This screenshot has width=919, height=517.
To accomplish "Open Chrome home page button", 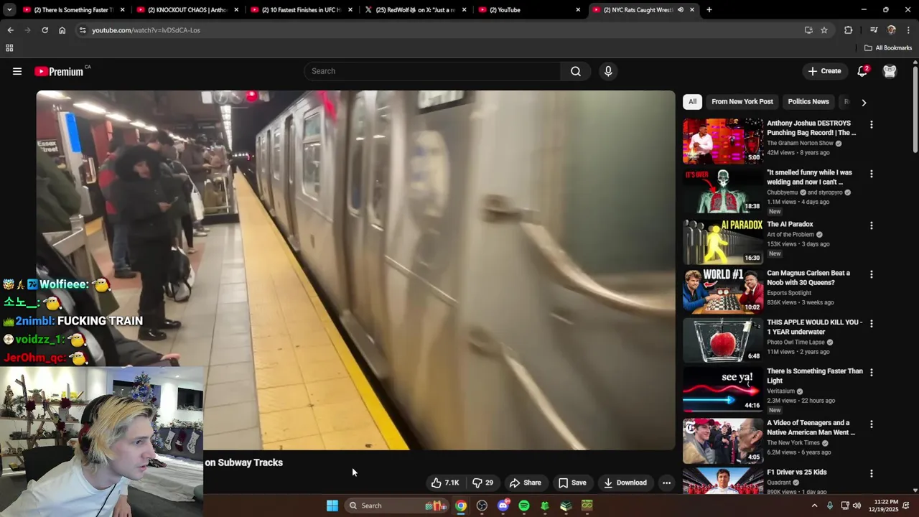I will tap(62, 30).
